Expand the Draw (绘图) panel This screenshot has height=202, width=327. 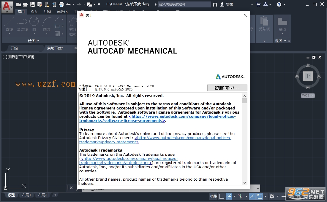pyautogui.click(x=34, y=41)
